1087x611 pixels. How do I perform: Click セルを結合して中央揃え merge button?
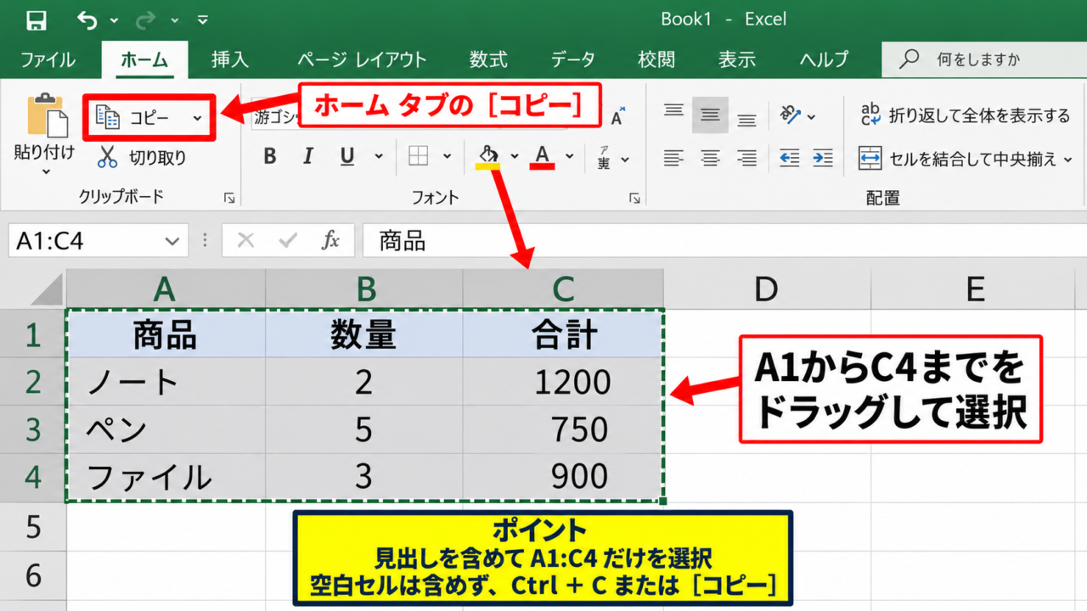(x=957, y=159)
